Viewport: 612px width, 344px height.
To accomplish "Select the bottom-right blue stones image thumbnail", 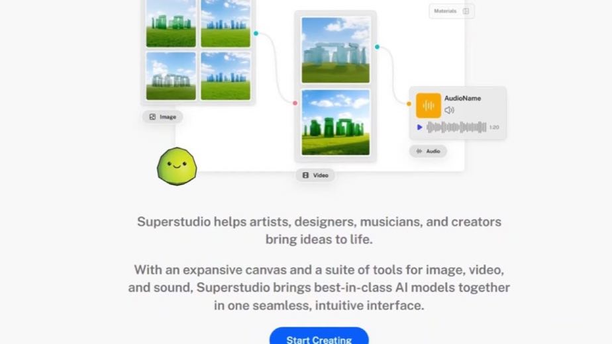I will [x=226, y=76].
